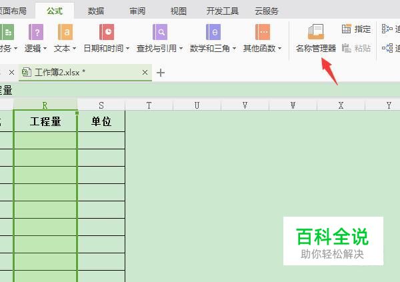Open the Logical (逻辑) functions icon
The width and height of the screenshot is (400, 282).
point(36,32)
